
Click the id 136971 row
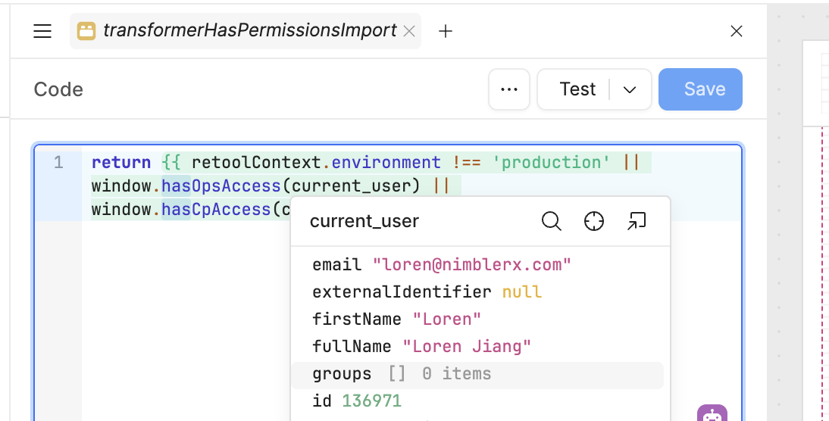[357, 401]
